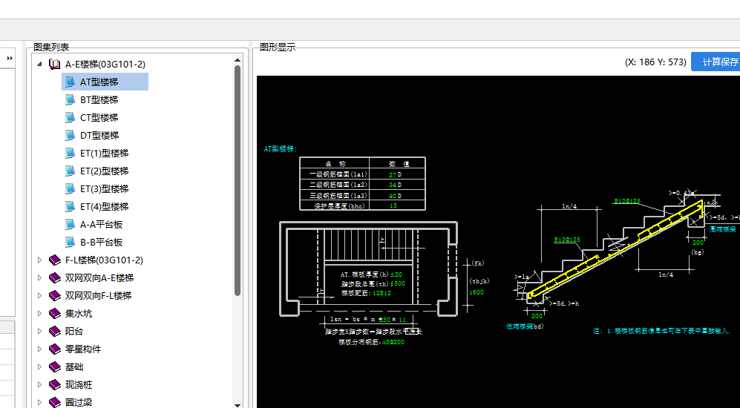Screen dimensions: 740x408
Task: Click the bhc cover thickness value 15
Action: click(393, 205)
